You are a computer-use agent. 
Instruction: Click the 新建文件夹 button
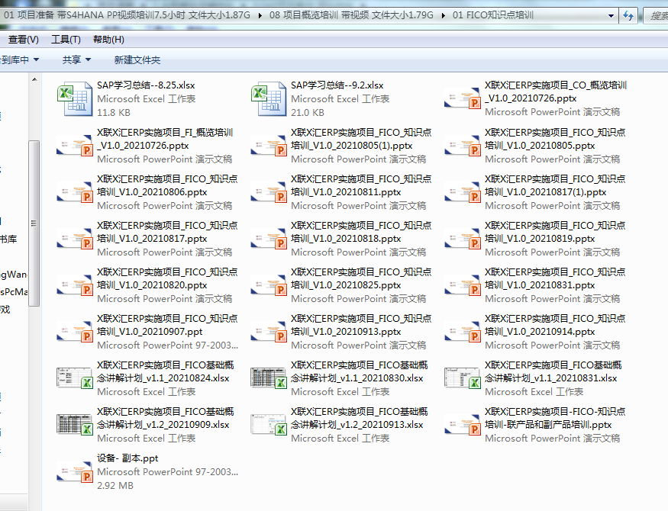[x=137, y=59]
